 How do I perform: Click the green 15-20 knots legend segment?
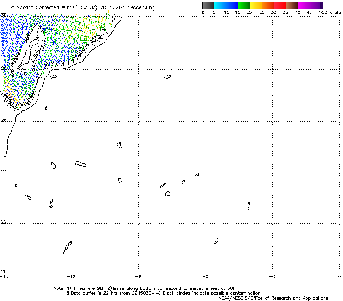pyautogui.click(x=244, y=6)
